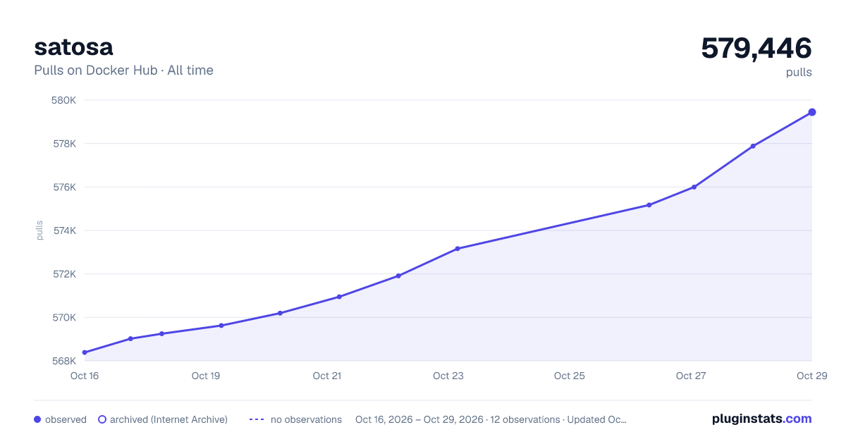Click the data point at Oct 23
The height and width of the screenshot is (444, 846).
458,249
